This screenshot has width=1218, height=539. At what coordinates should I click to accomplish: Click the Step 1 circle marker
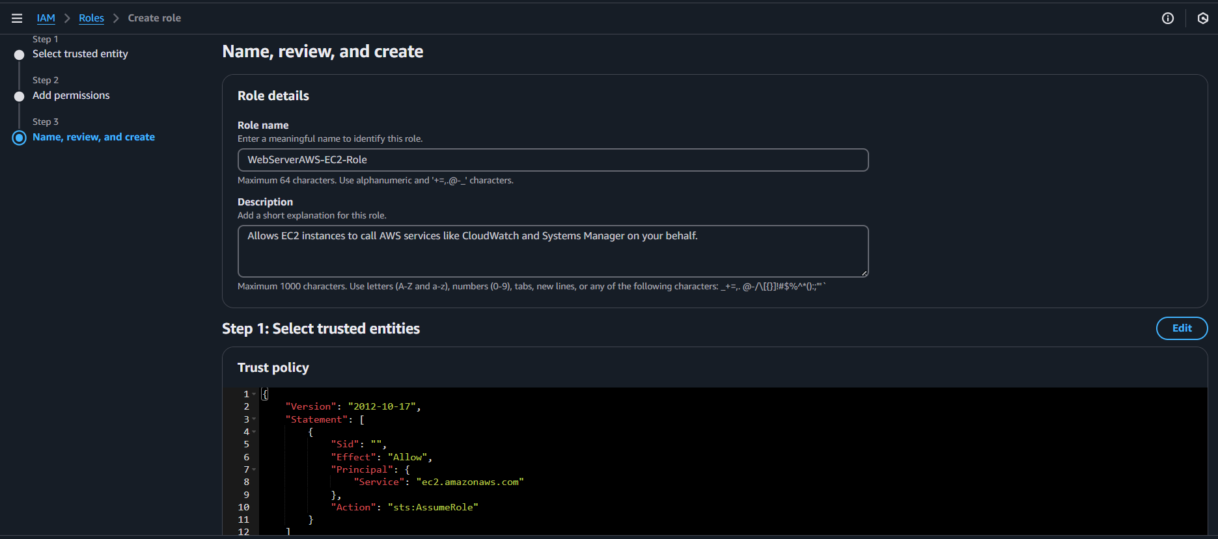(x=20, y=55)
